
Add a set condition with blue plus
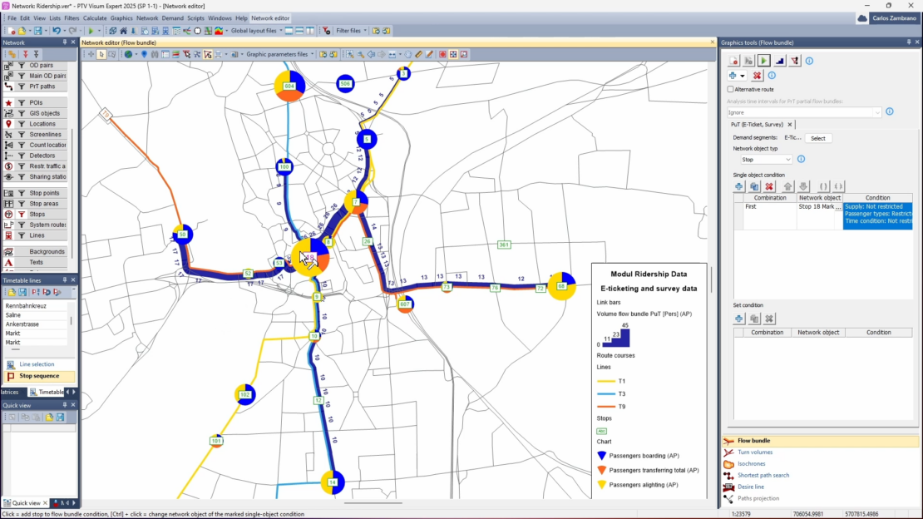point(738,319)
